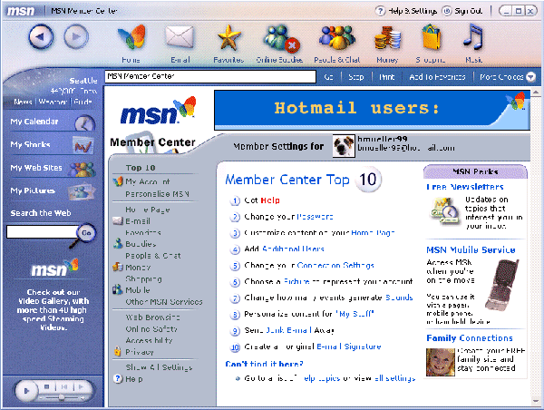Click Stop in the address toolbar
The width and height of the screenshot is (544, 410).
click(x=356, y=77)
